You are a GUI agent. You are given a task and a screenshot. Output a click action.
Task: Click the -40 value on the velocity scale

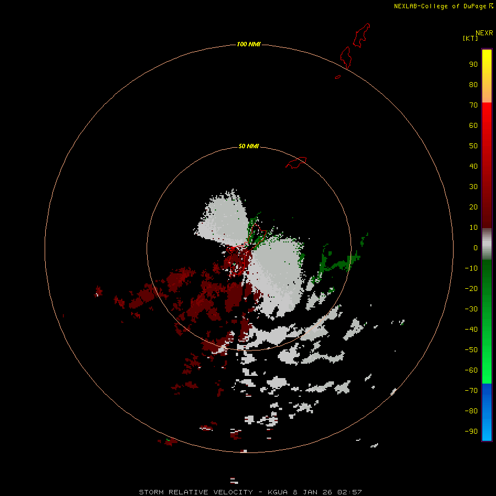tap(471, 330)
